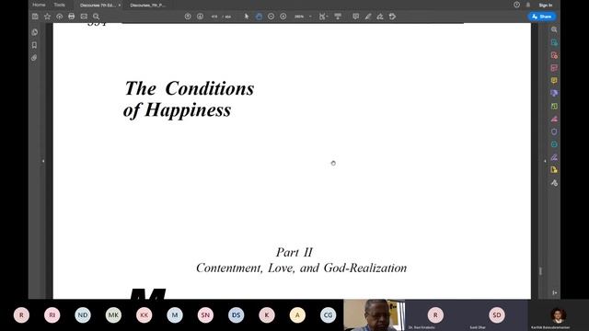
Task: Select participant avatar MK
Action: point(113,315)
